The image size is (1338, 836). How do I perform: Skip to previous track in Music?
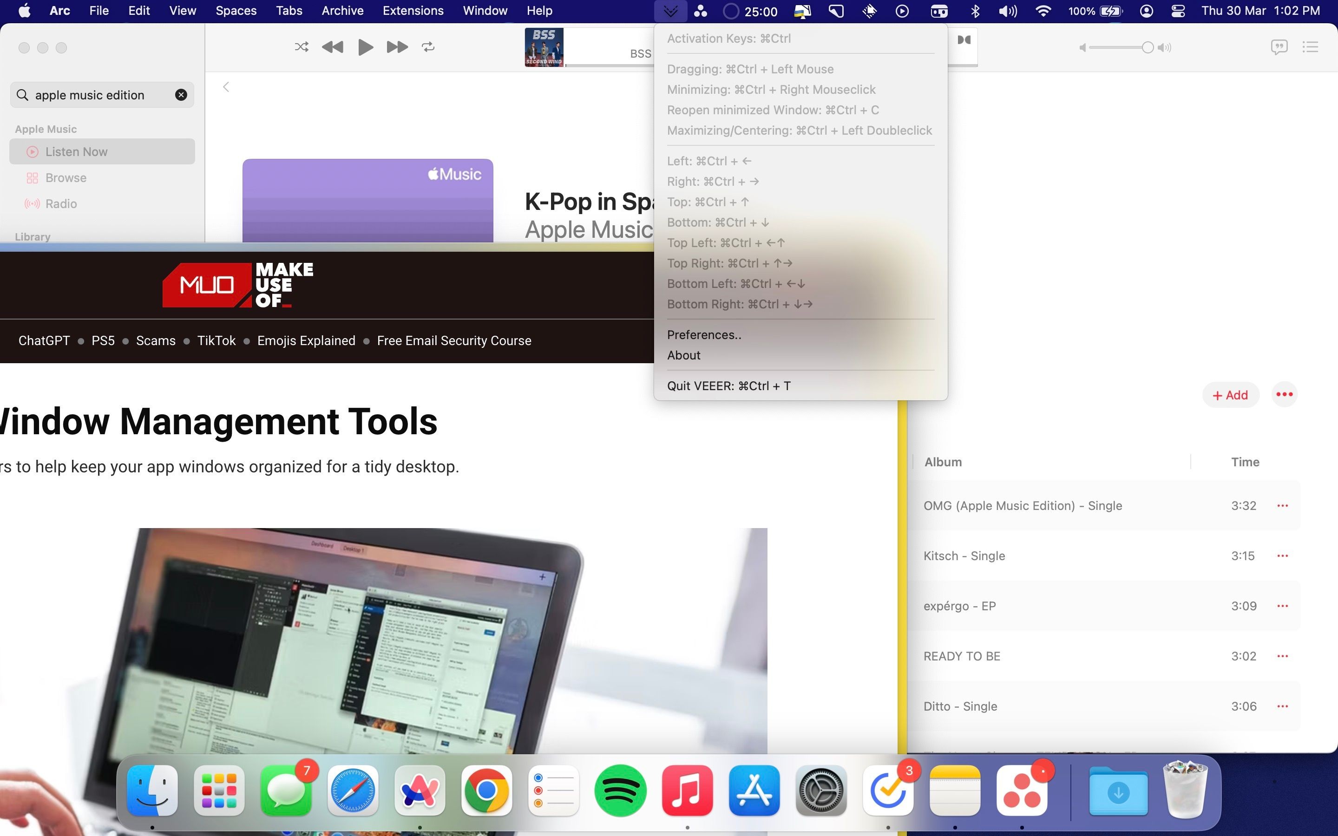point(332,47)
